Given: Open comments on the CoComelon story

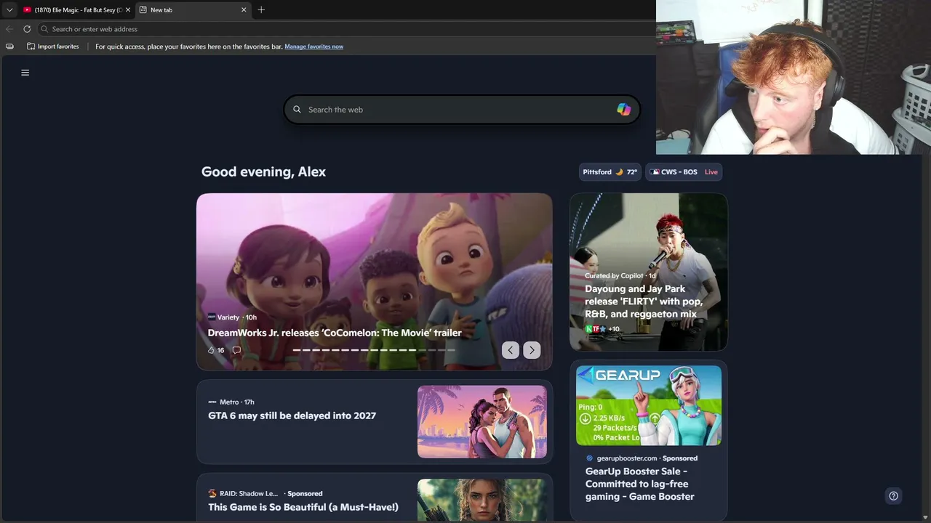Looking at the screenshot, I should click(x=236, y=350).
